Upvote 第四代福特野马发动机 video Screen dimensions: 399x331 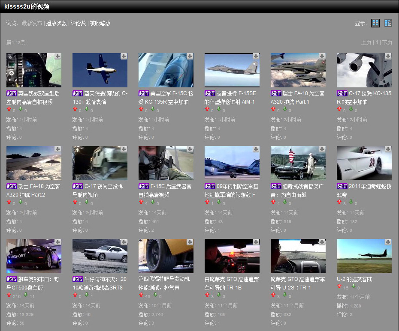coord(141,295)
